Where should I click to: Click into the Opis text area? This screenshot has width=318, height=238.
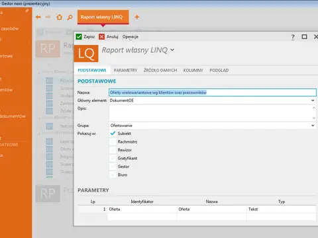tap(213, 113)
